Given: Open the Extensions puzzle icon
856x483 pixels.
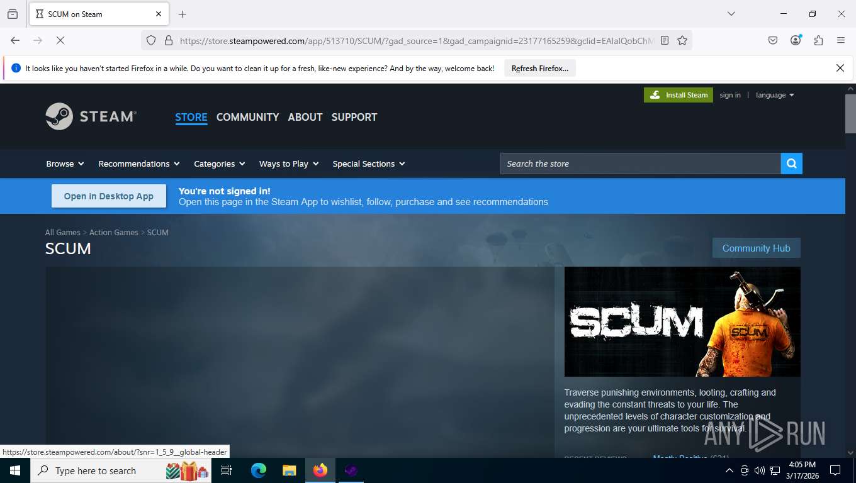Looking at the screenshot, I should pos(818,40).
